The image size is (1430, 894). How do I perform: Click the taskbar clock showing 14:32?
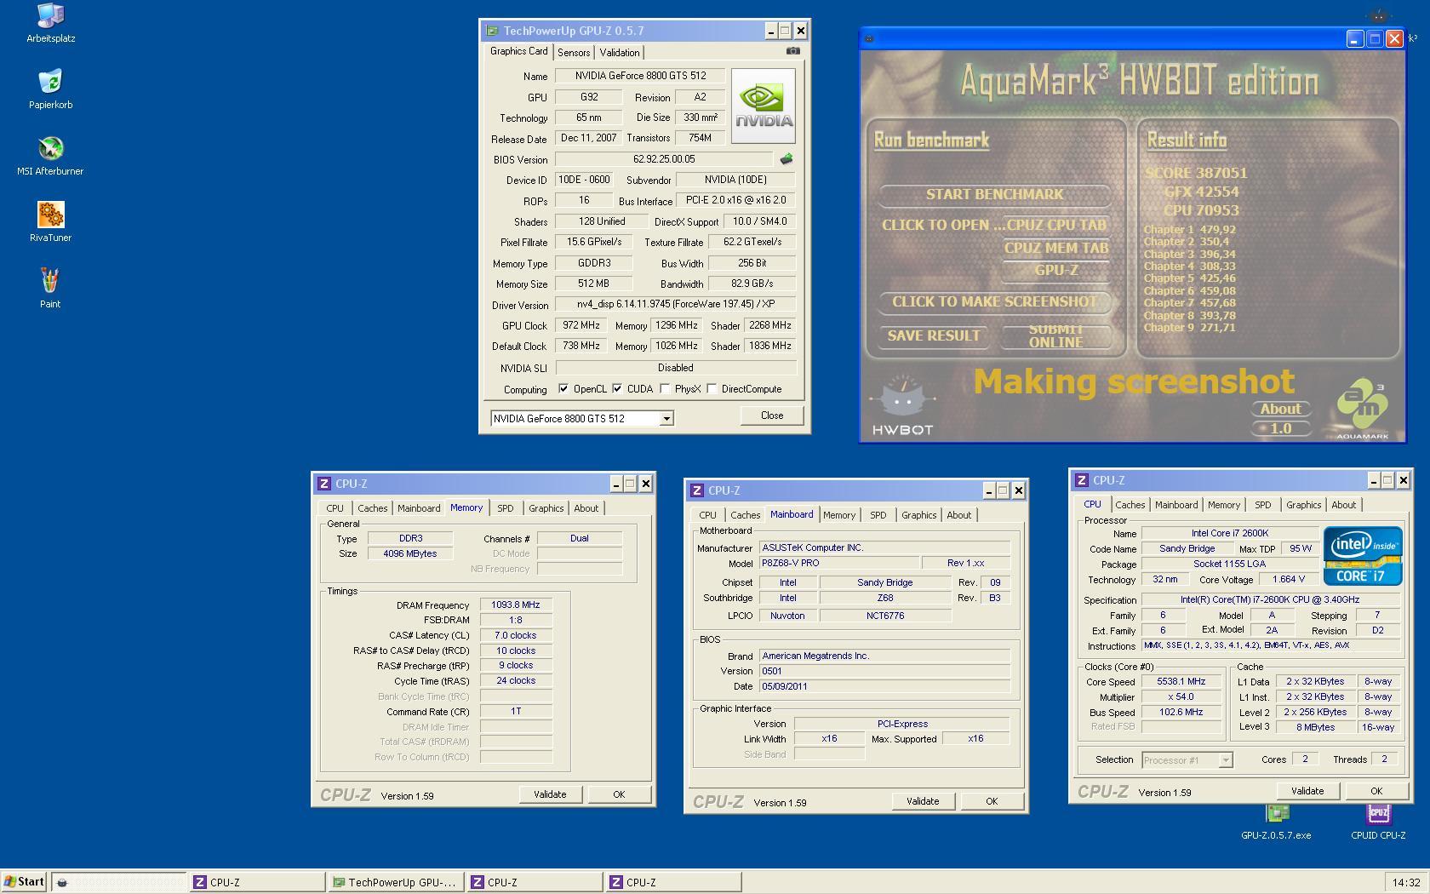click(1406, 882)
